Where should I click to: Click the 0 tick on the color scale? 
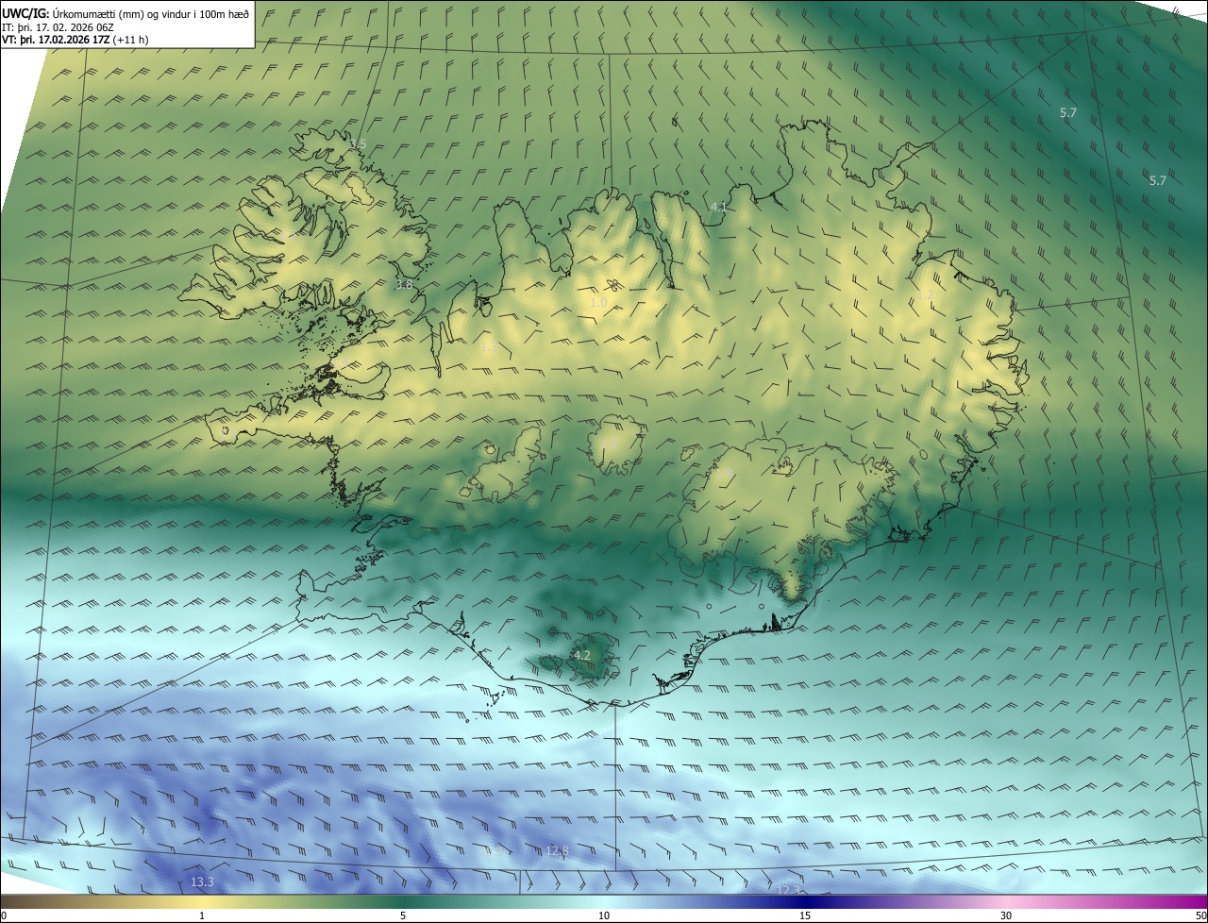(4, 915)
